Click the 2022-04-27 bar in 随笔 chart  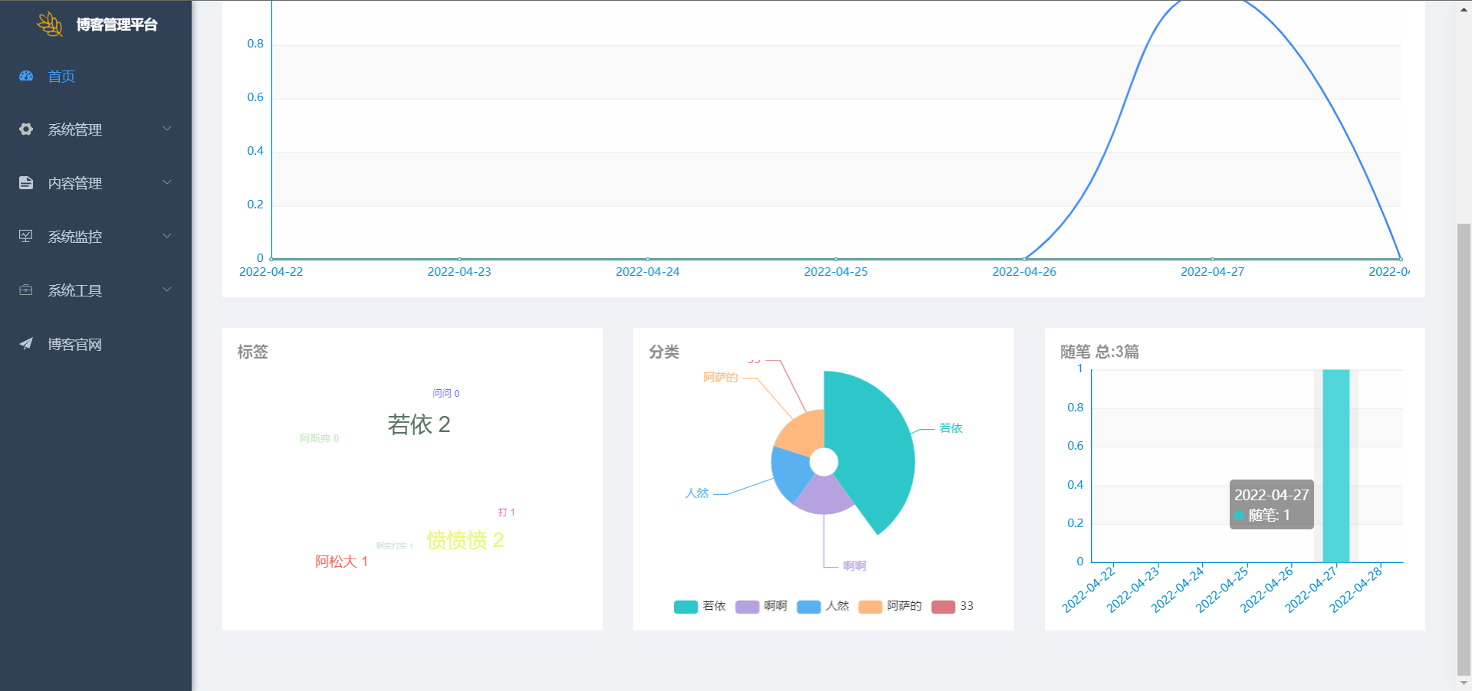point(1336,466)
